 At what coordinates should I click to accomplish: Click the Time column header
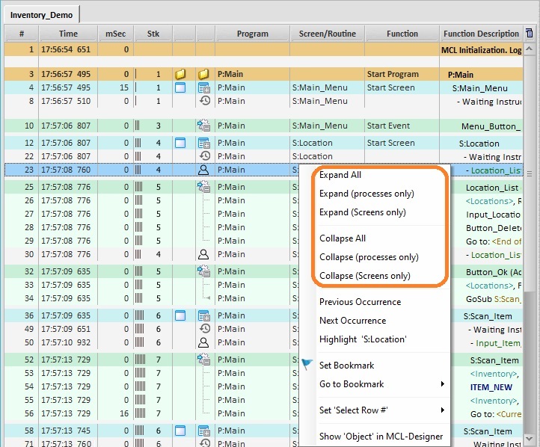[x=68, y=34]
